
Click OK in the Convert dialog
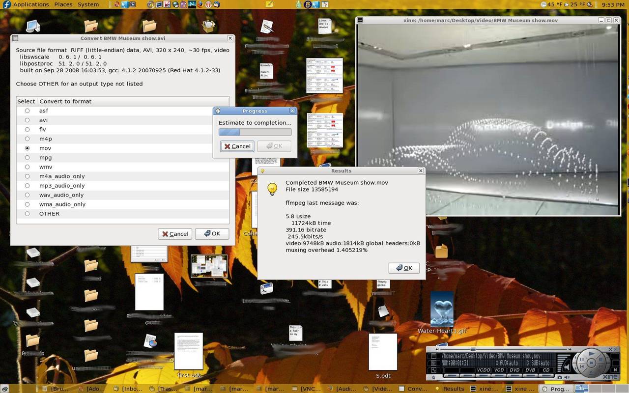[212, 234]
